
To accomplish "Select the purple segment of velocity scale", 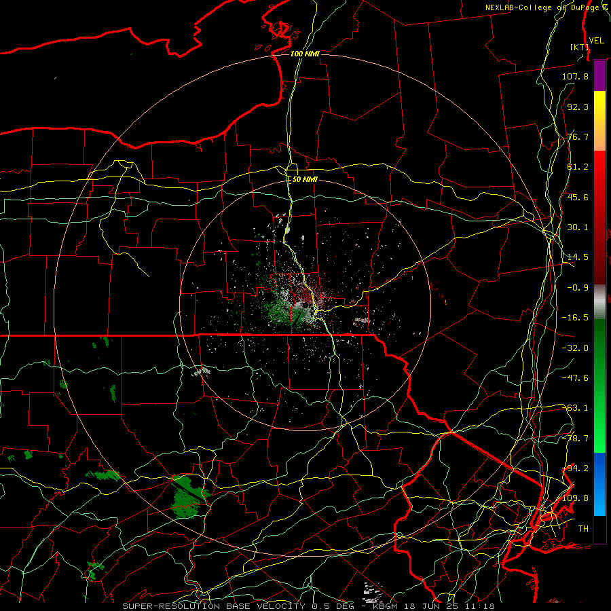I will (599, 75).
